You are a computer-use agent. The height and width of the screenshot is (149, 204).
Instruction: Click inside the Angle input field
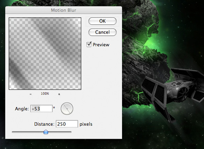click(x=41, y=109)
